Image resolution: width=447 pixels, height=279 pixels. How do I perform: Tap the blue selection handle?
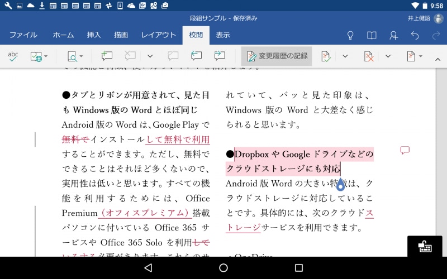click(x=340, y=185)
